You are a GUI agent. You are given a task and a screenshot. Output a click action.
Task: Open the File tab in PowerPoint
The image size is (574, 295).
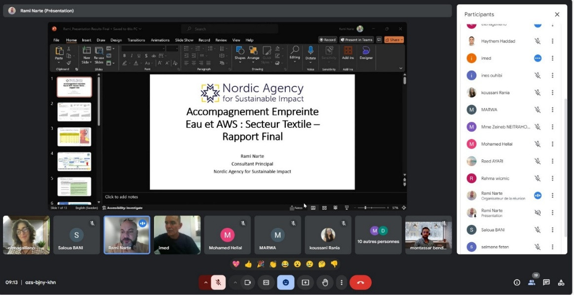click(x=56, y=40)
